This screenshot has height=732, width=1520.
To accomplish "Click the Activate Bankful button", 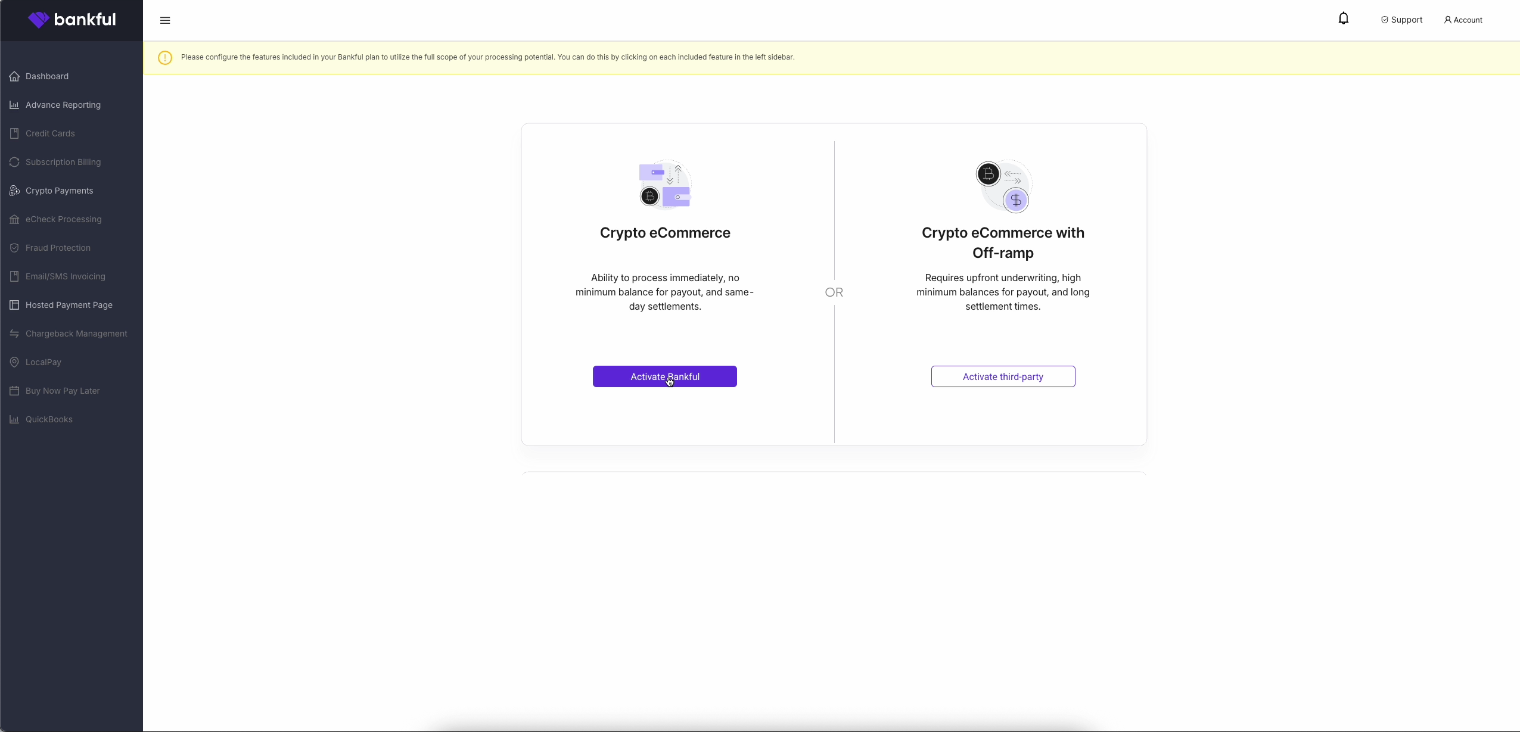I will coord(665,376).
